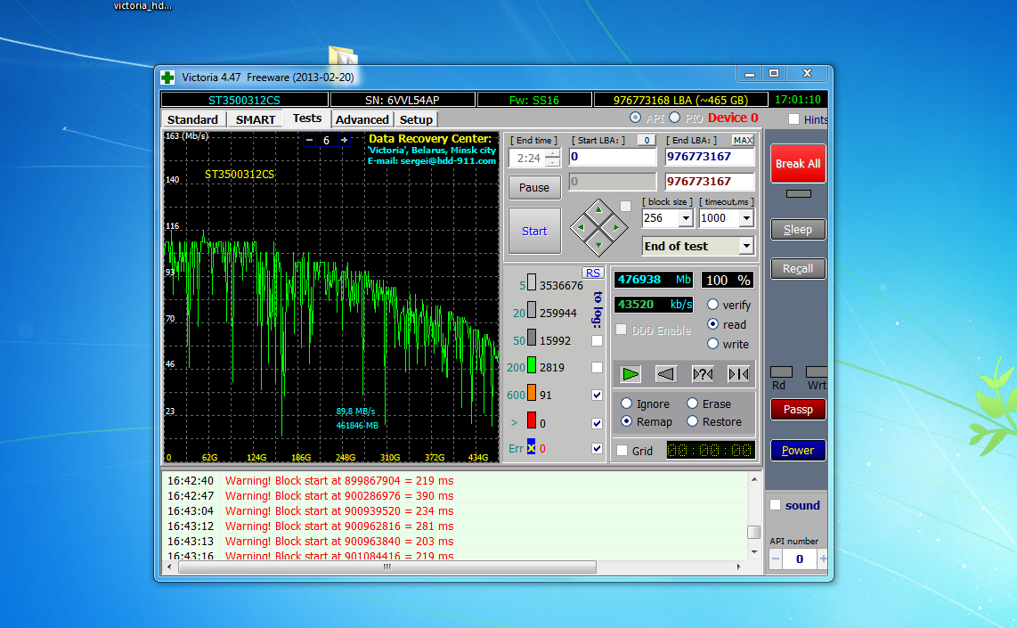Switch to the Advanced tab
Image resolution: width=1017 pixels, height=628 pixels.
[x=362, y=119]
